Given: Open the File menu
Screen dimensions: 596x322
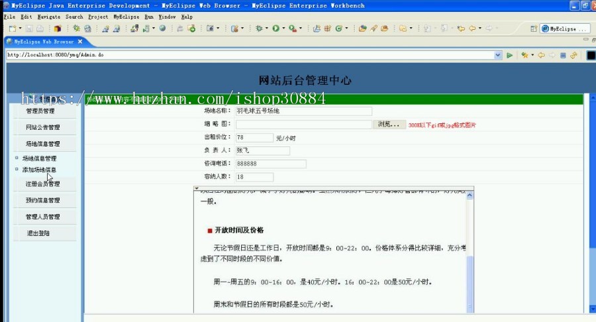Looking at the screenshot, I should (9, 17).
